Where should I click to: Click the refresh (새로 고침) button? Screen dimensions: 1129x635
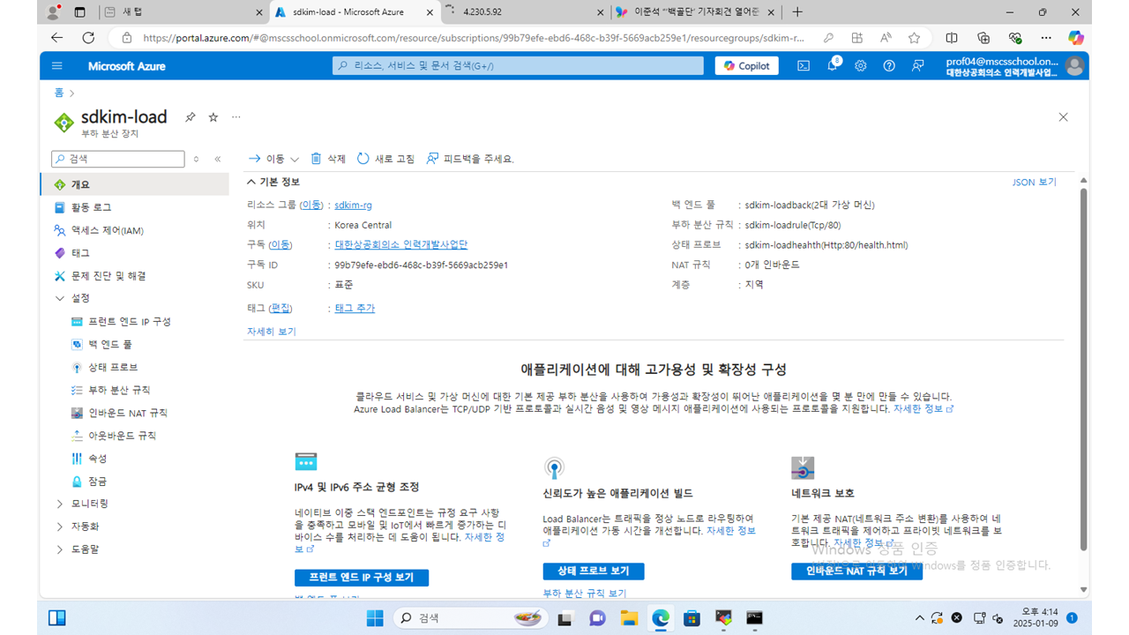pyautogui.click(x=385, y=159)
